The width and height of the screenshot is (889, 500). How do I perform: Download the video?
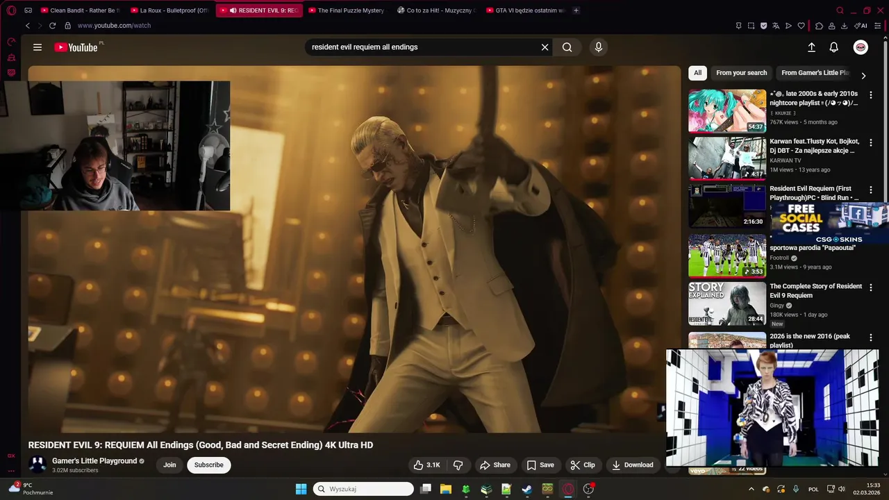(633, 465)
